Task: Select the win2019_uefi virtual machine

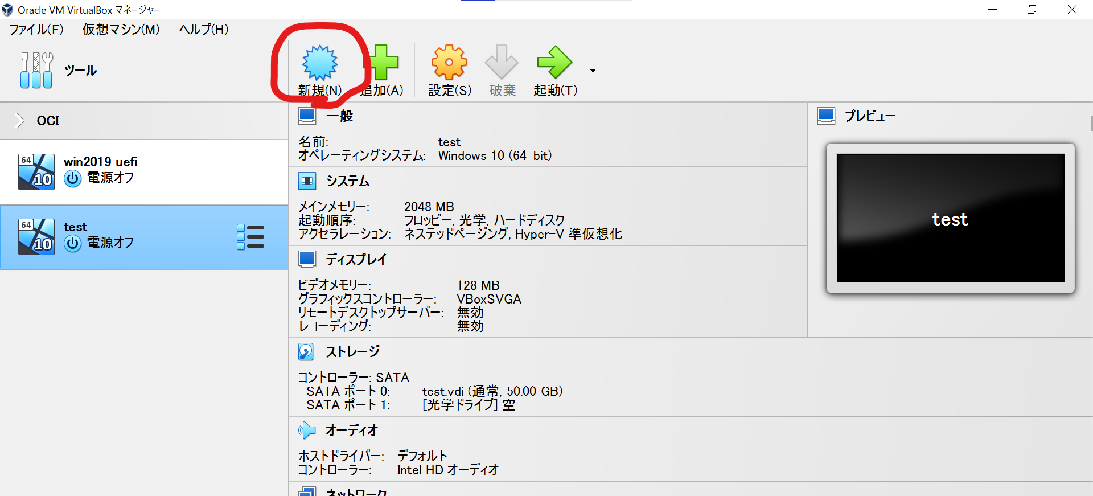Action: [144, 171]
